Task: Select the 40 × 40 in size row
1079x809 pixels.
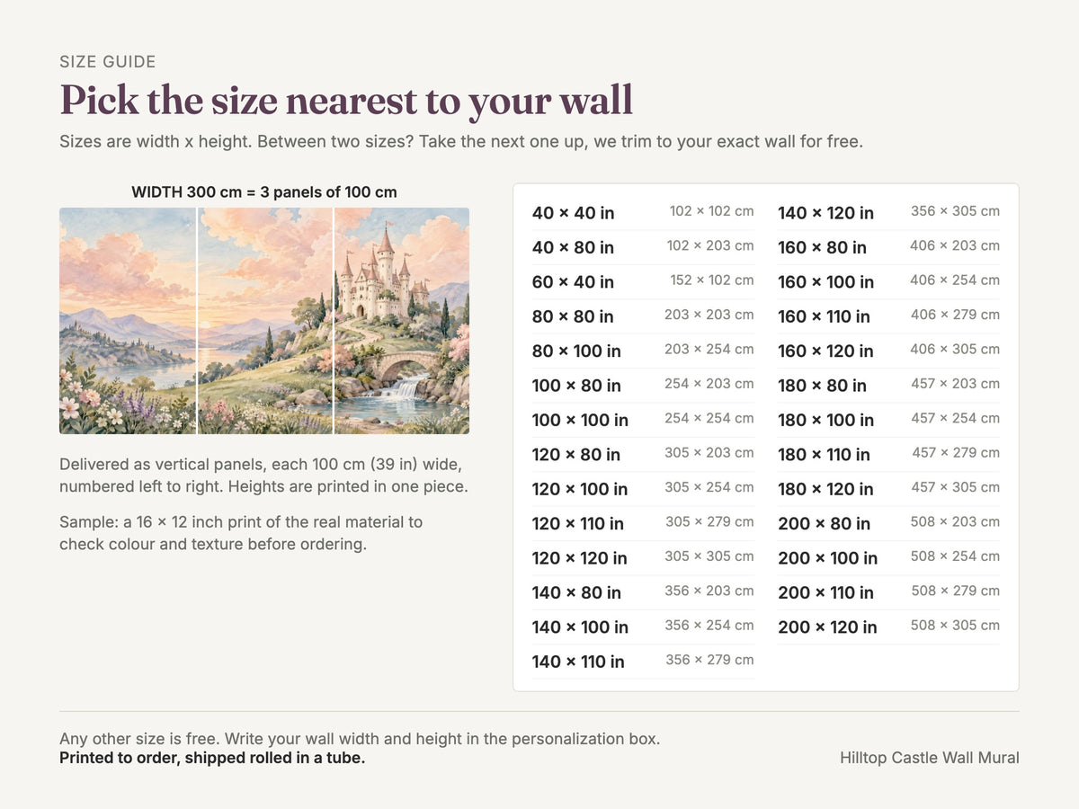Action: [643, 213]
